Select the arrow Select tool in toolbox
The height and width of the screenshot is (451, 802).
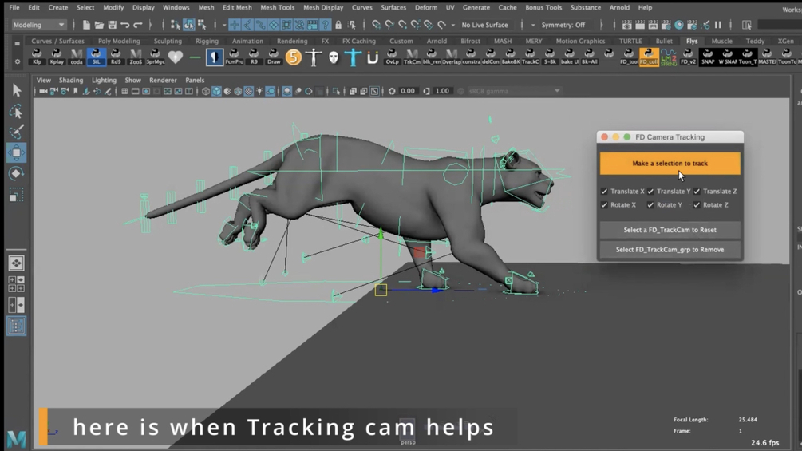[17, 90]
